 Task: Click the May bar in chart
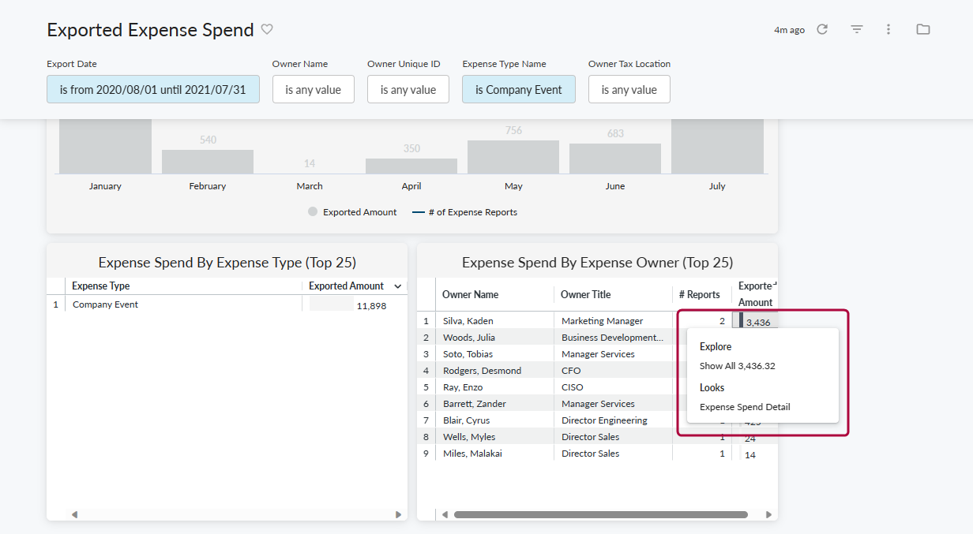(x=513, y=157)
